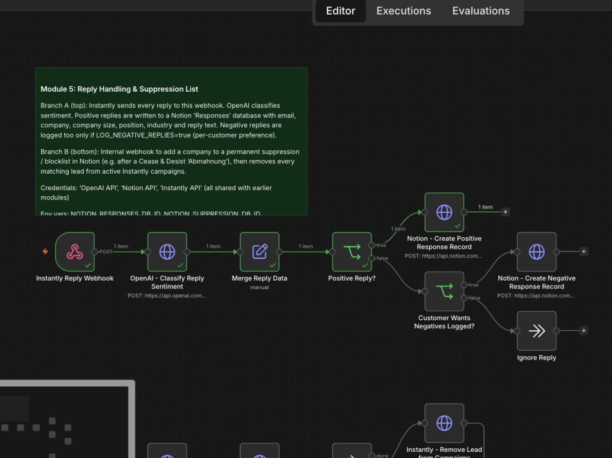
Task: Click the POST subtitle under Notion Negative Record
Action: click(536, 296)
